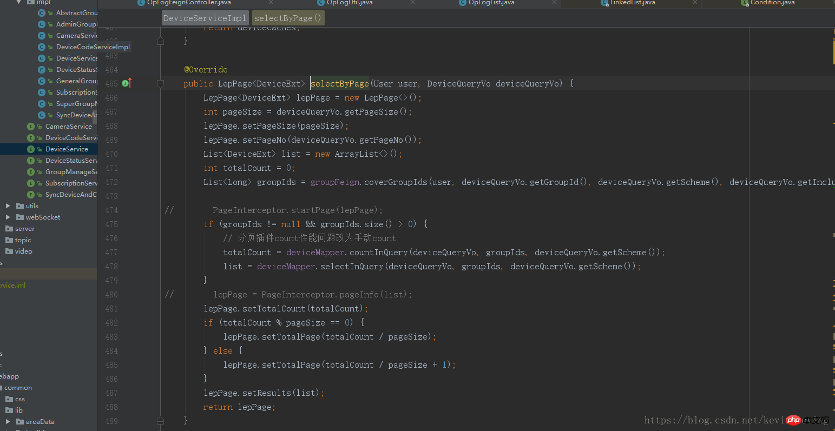Click the interface icon beside SyncDeviceAndC entry
The height and width of the screenshot is (431, 835).
pyautogui.click(x=31, y=194)
